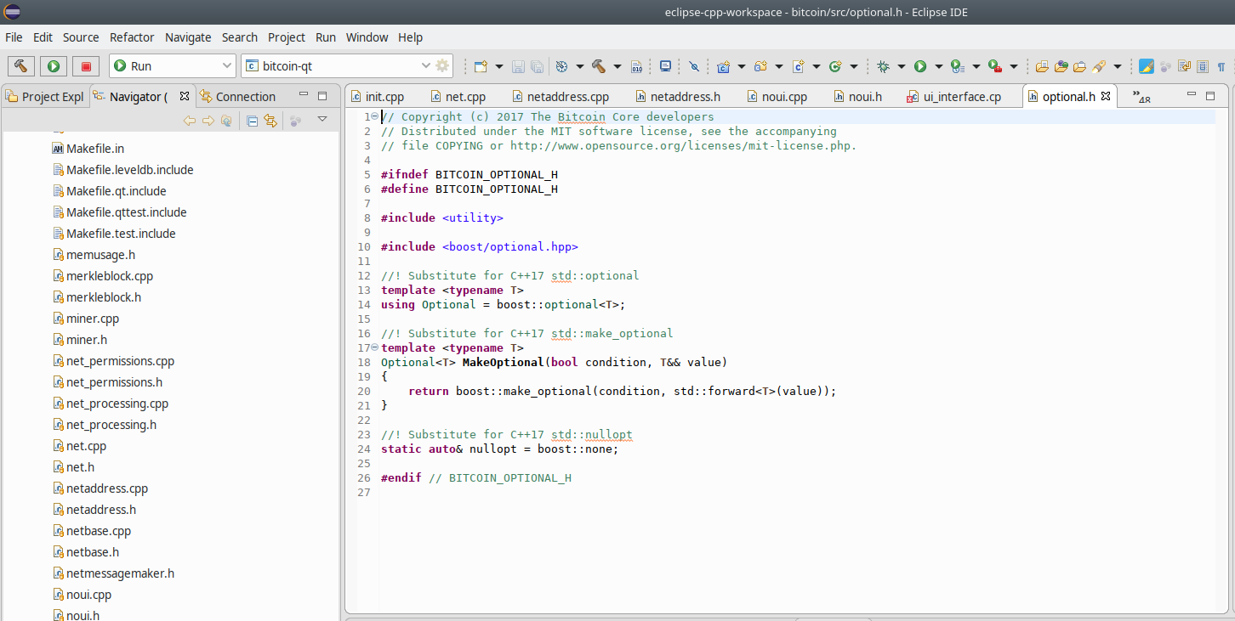The image size is (1235, 621).
Task: Click the New C++ Class icon
Action: (835, 66)
